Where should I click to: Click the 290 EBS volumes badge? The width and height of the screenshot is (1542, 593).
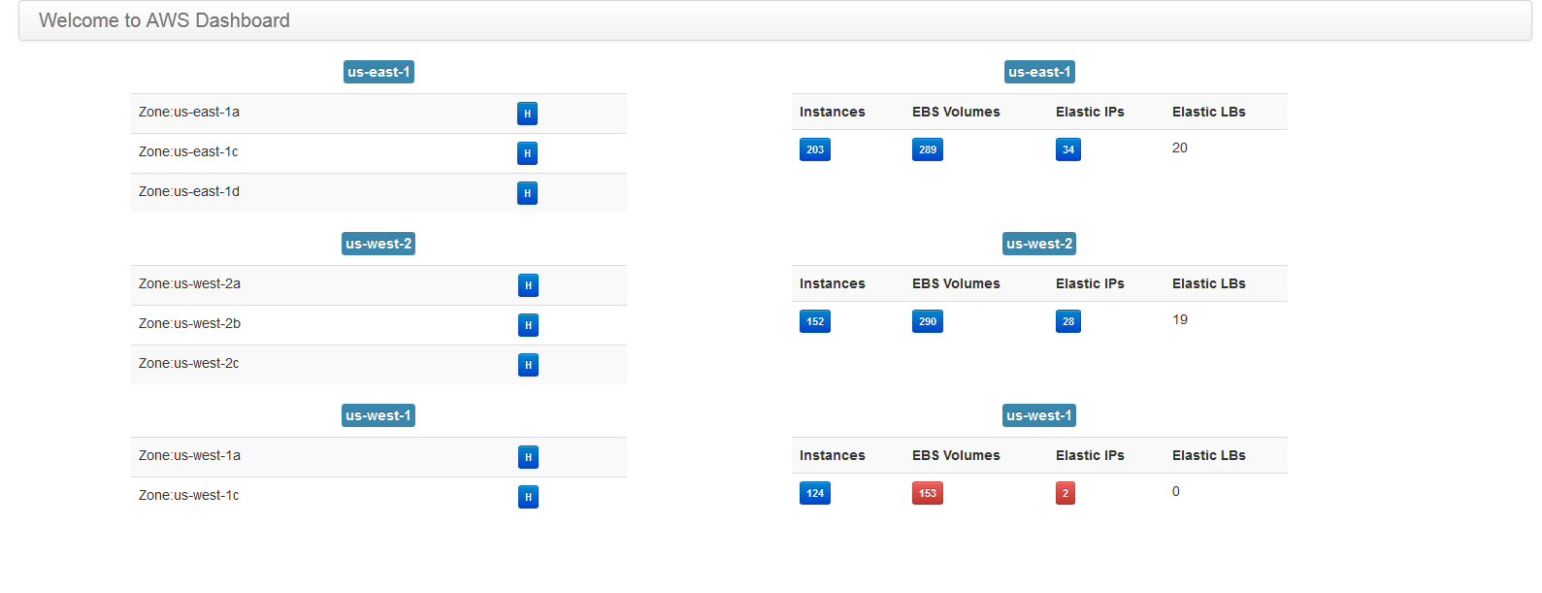coord(927,321)
